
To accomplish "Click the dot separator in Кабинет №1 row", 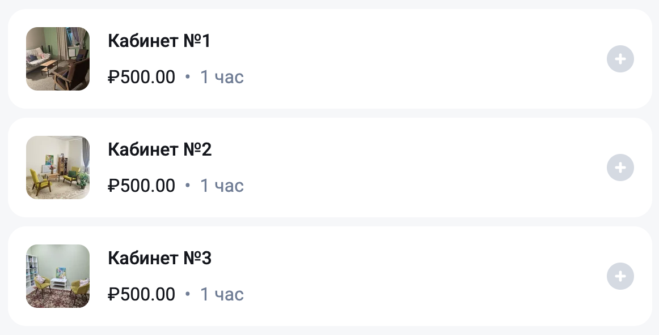I will pyautogui.click(x=188, y=77).
